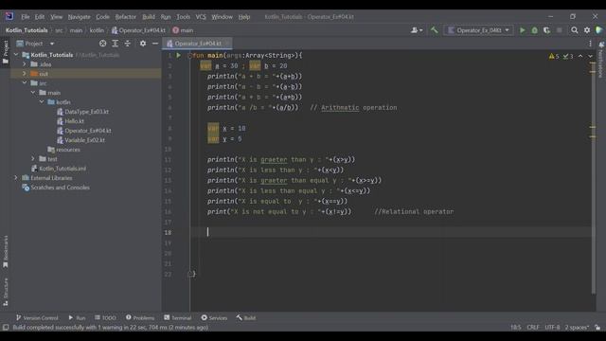Run with coverage icon in toolbar
606x341 pixels.
pos(547,30)
